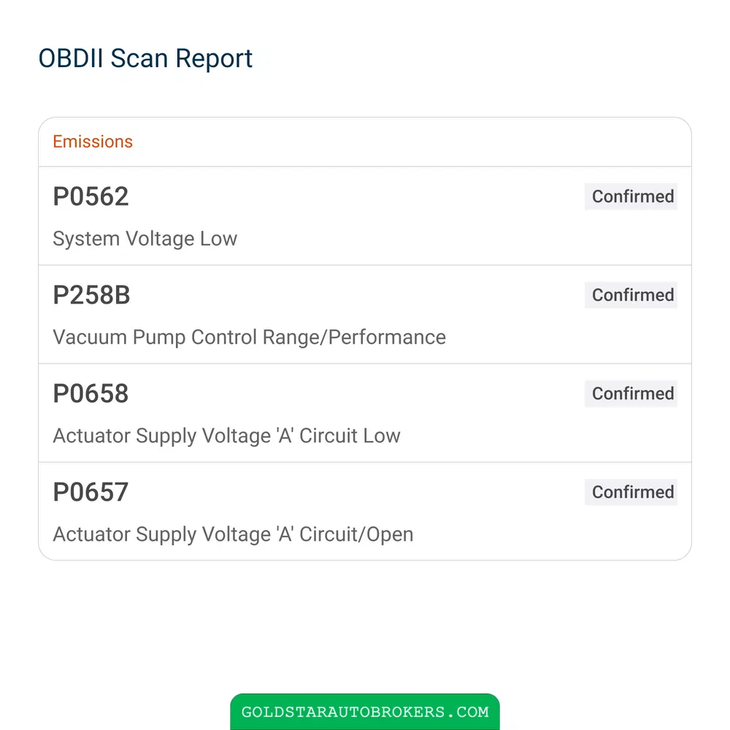Viewport: 730px width, 730px height.
Task: Click the OBDII Scan Report heading
Action: point(145,59)
